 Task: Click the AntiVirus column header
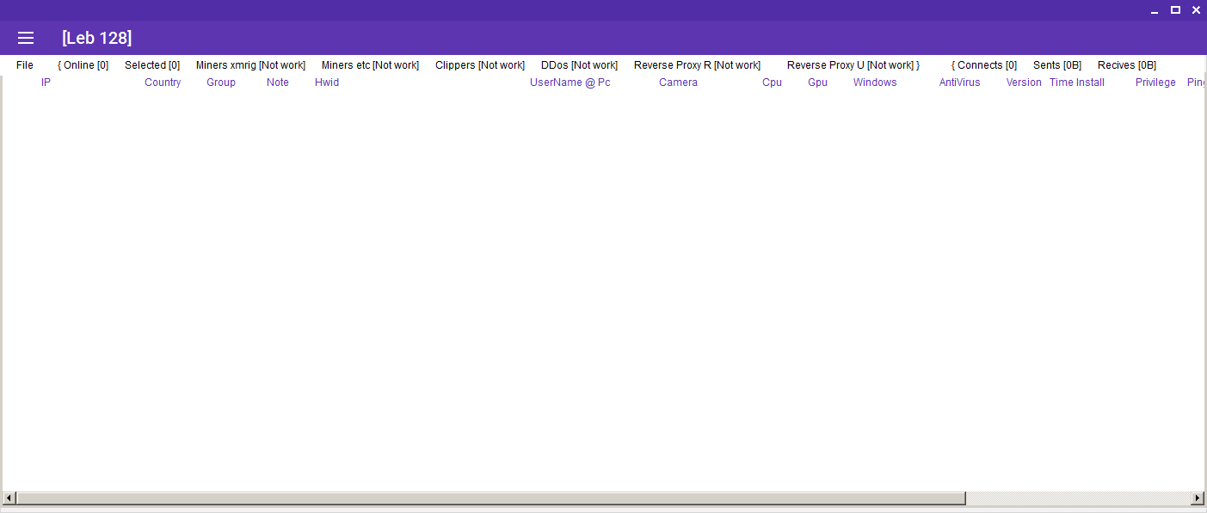[959, 82]
